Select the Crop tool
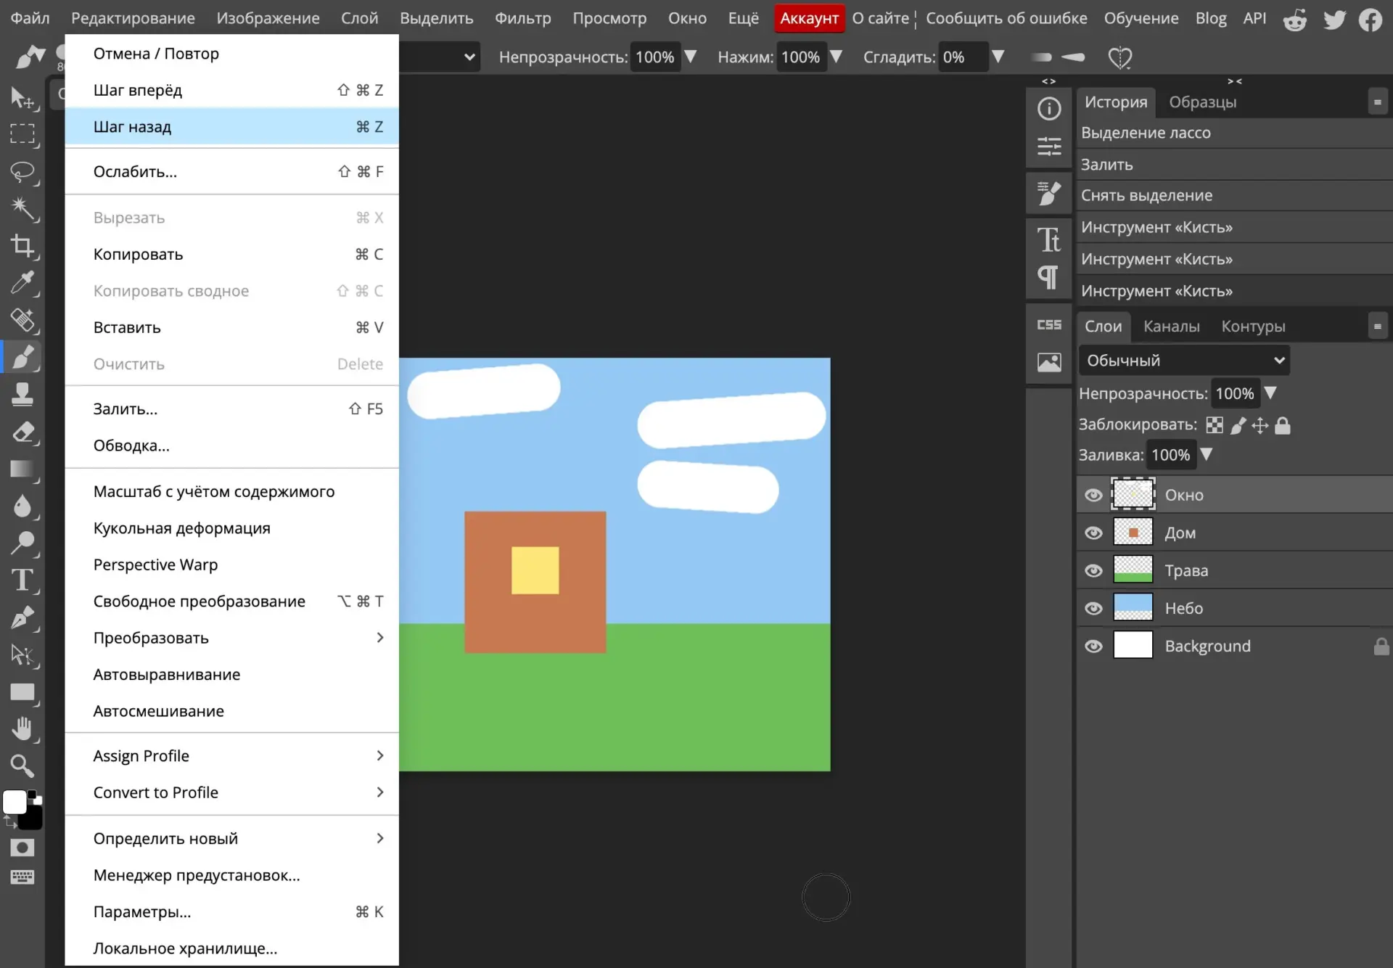 tap(22, 246)
